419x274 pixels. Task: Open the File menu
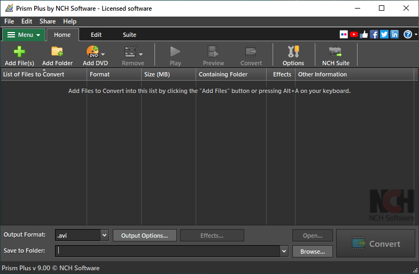pos(9,21)
